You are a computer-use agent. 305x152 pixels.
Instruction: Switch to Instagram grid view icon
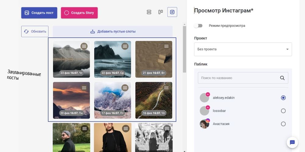point(172,12)
